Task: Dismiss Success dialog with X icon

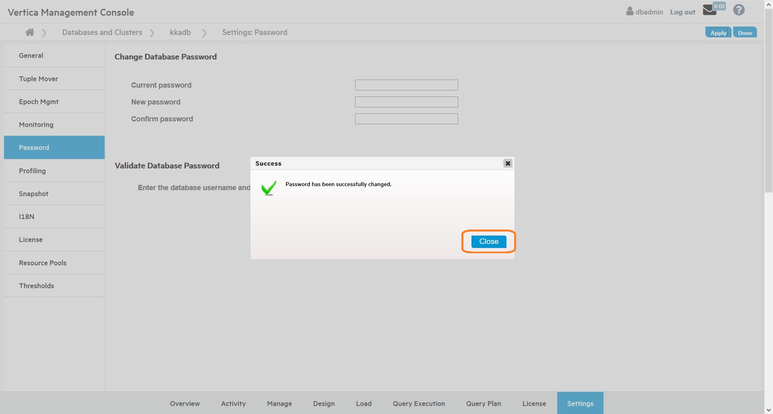Action: [508, 163]
